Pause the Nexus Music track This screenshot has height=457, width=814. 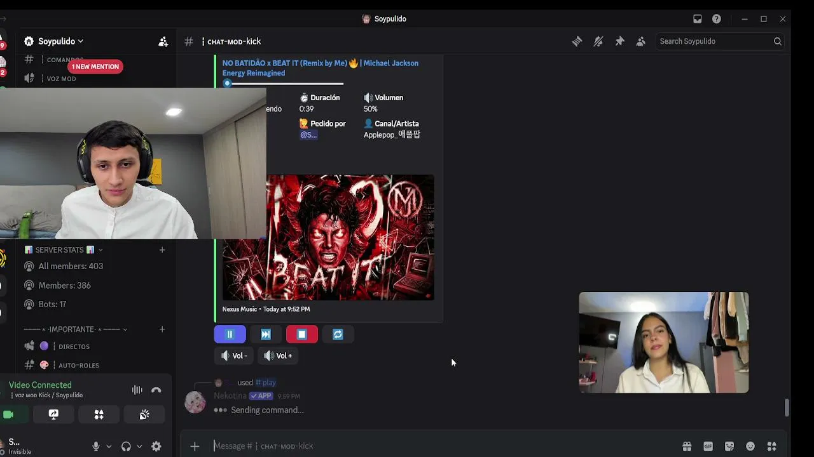230,334
